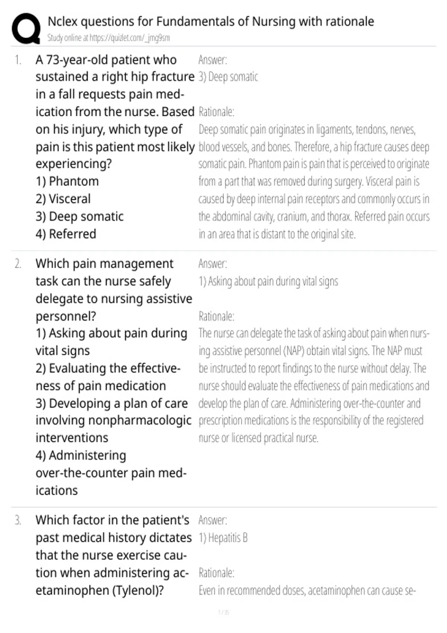The image size is (447, 633).
Task: Select option 'Developing a plan of care'
Action: [x=114, y=421]
